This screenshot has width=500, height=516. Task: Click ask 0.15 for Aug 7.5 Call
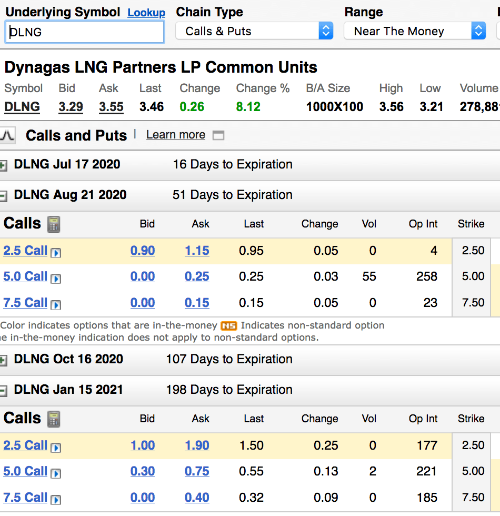click(x=197, y=303)
